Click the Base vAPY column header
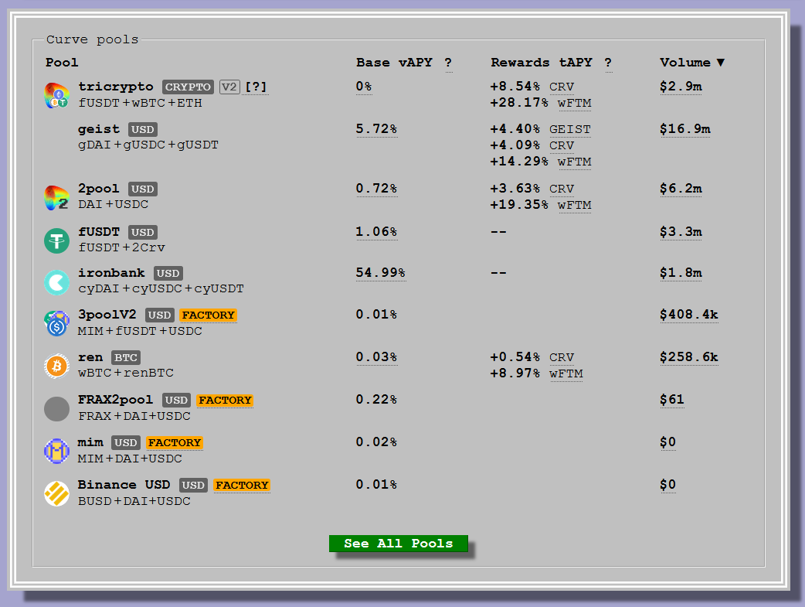The image size is (805, 607). click(394, 63)
